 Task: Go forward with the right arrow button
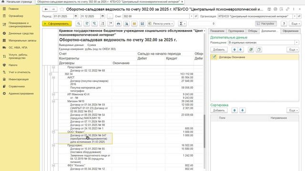point(53,9)
